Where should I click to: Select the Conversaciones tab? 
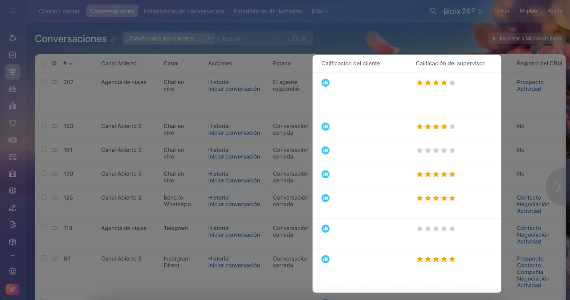pyautogui.click(x=112, y=11)
